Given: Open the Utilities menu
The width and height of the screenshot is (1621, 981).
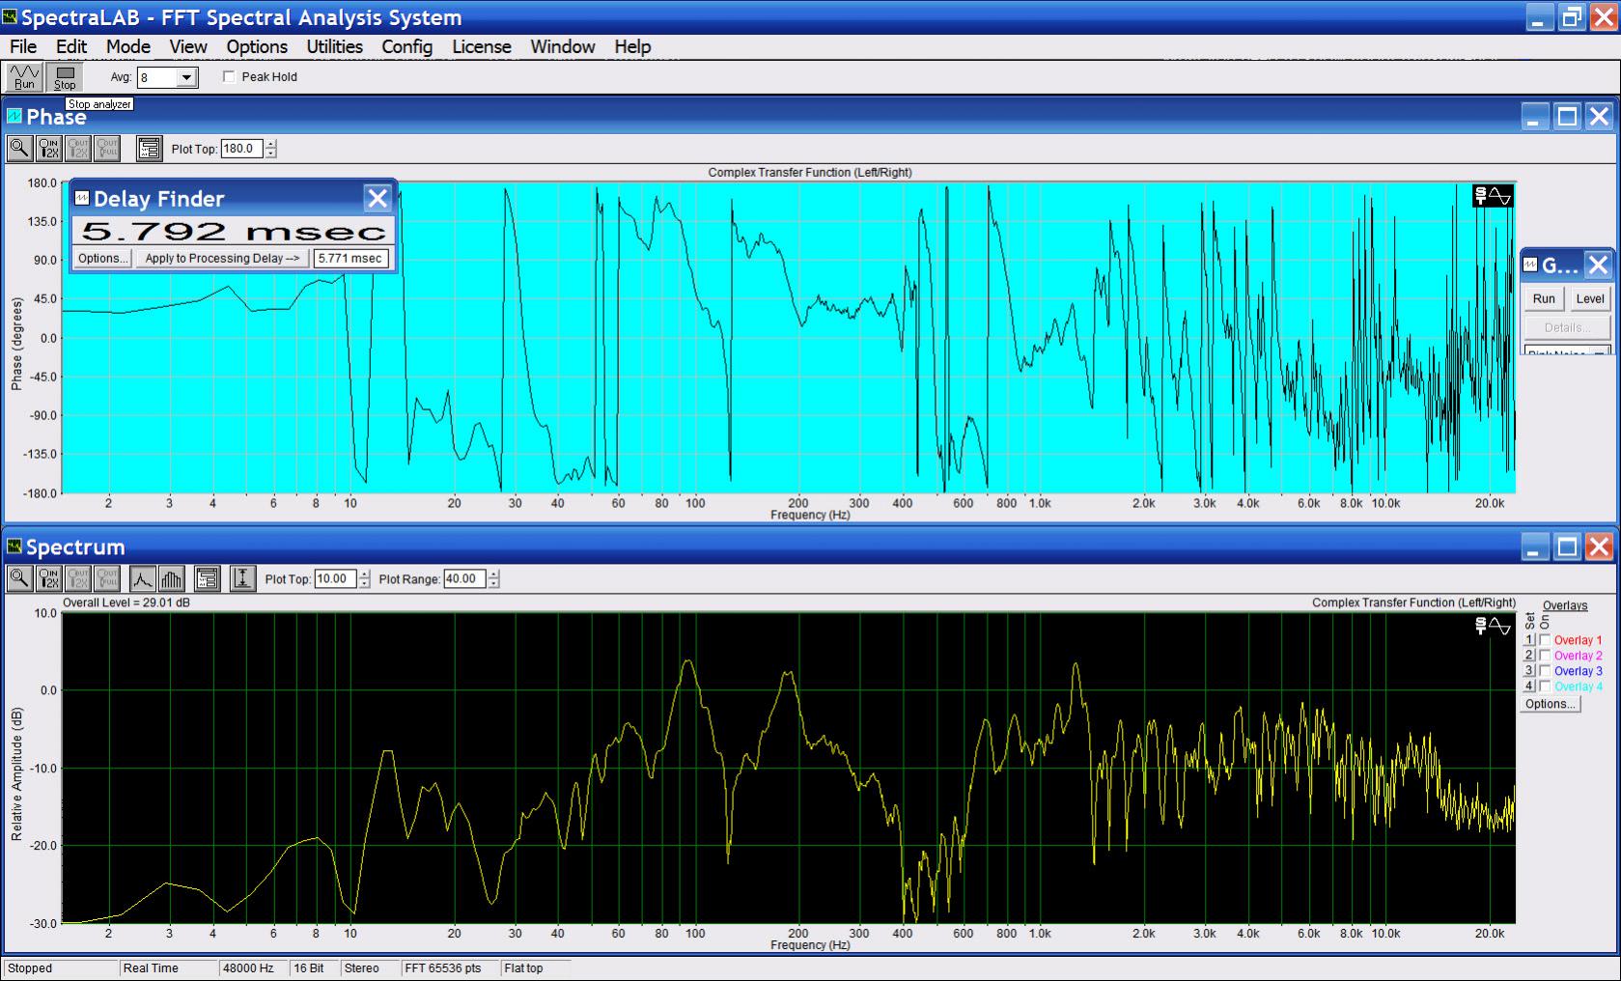Looking at the screenshot, I should click(x=334, y=46).
